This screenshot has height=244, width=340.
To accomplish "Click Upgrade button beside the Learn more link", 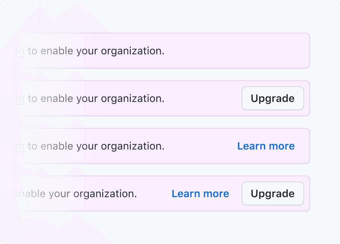I will [x=273, y=193].
